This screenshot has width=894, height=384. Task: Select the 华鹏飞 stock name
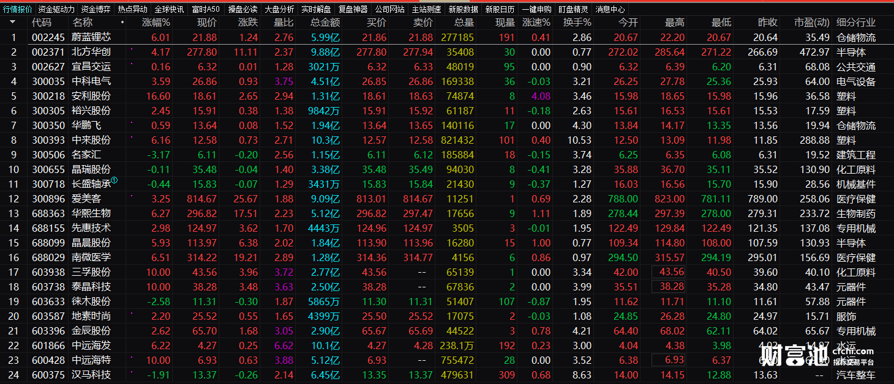coord(87,125)
